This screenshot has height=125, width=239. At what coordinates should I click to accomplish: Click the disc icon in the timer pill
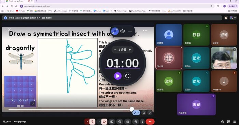(x=115, y=31)
